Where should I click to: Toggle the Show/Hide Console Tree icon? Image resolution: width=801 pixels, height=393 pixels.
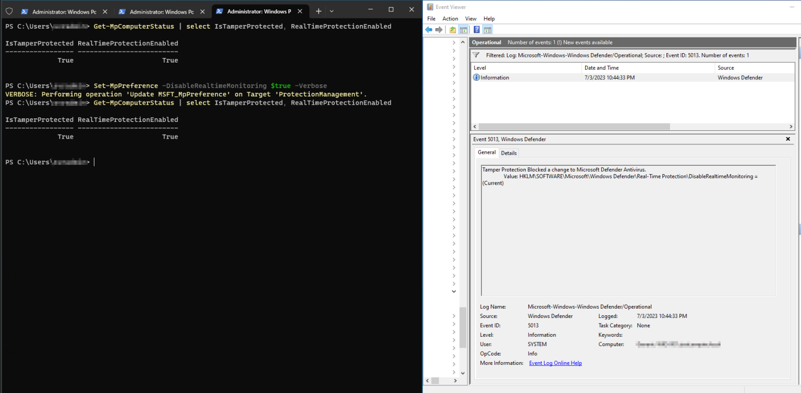[x=463, y=30]
